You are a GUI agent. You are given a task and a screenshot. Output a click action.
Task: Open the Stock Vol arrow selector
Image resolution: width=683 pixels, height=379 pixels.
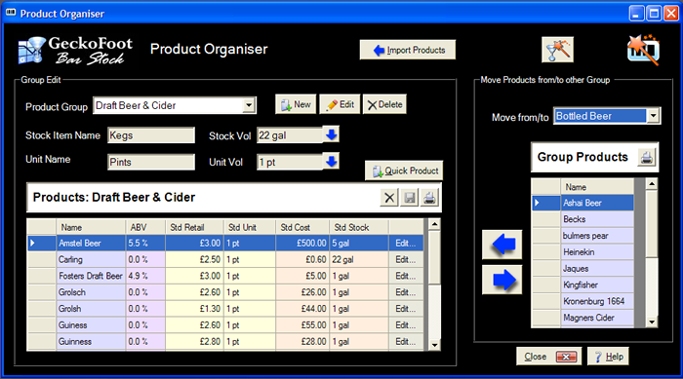(332, 134)
